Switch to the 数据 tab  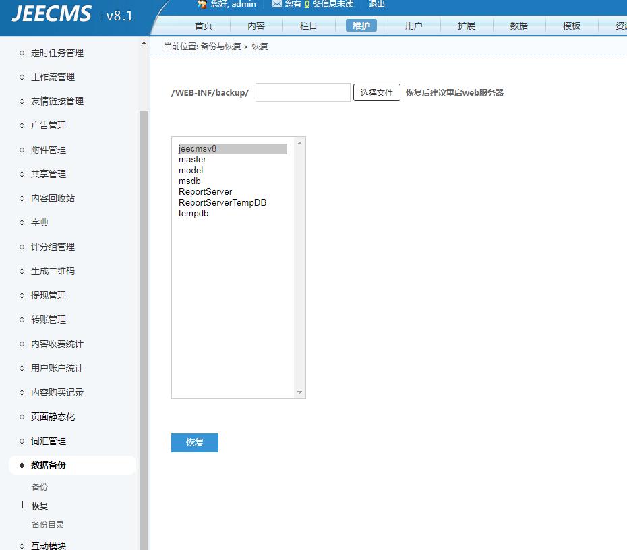point(519,26)
